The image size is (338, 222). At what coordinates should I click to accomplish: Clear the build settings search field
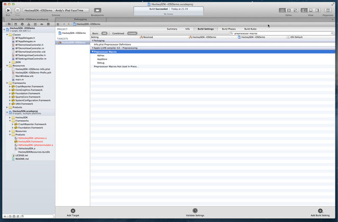(x=332, y=33)
